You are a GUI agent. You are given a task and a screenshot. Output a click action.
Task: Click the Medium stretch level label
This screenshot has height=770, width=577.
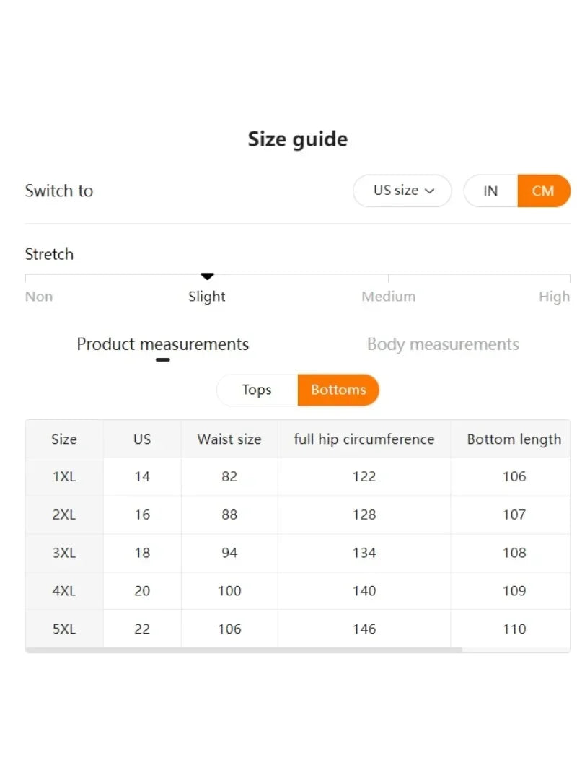coord(388,297)
